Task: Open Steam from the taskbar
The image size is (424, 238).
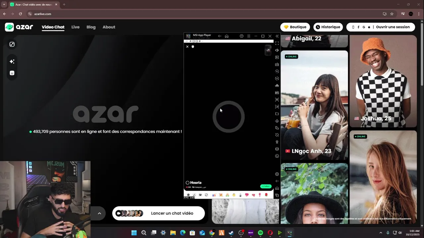Action: (x=231, y=233)
